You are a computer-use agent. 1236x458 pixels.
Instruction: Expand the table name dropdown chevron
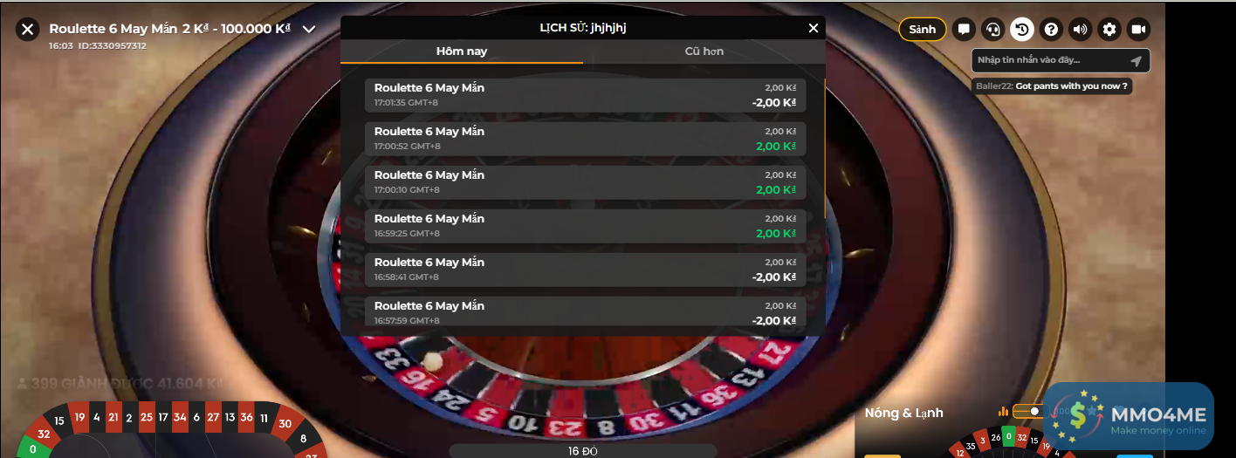(308, 29)
